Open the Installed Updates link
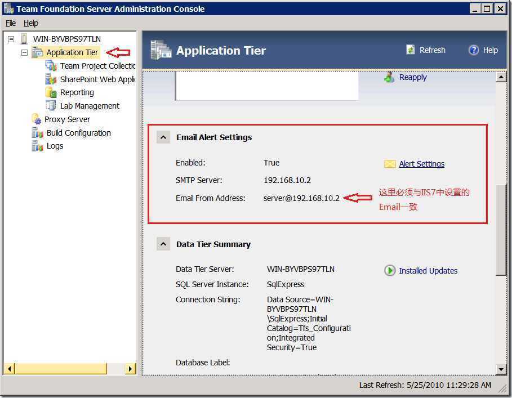 tap(428, 271)
